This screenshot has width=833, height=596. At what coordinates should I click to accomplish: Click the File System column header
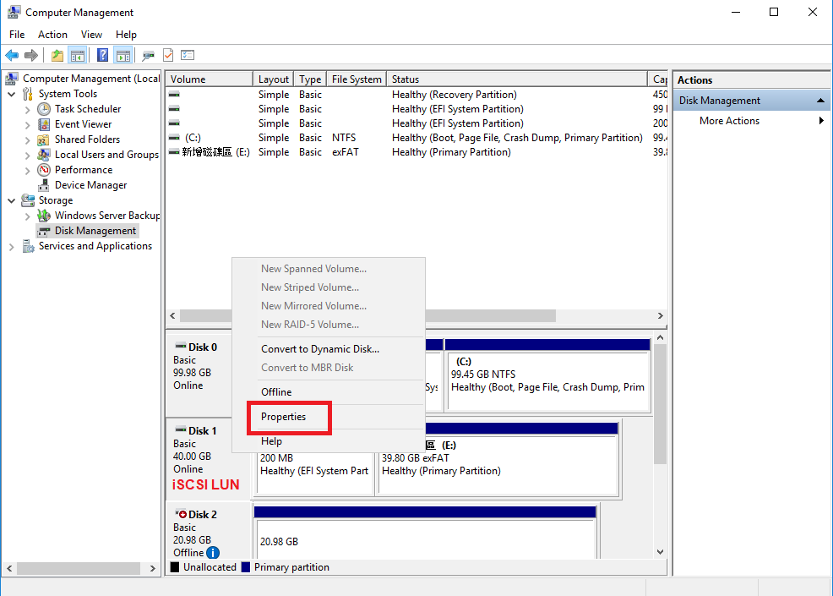pos(356,79)
